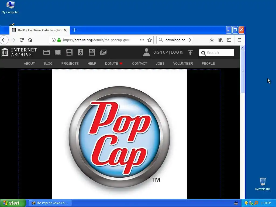Image resolution: width=276 pixels, height=207 pixels.
Task: Open the HELP menu item
Action: [x=92, y=64]
